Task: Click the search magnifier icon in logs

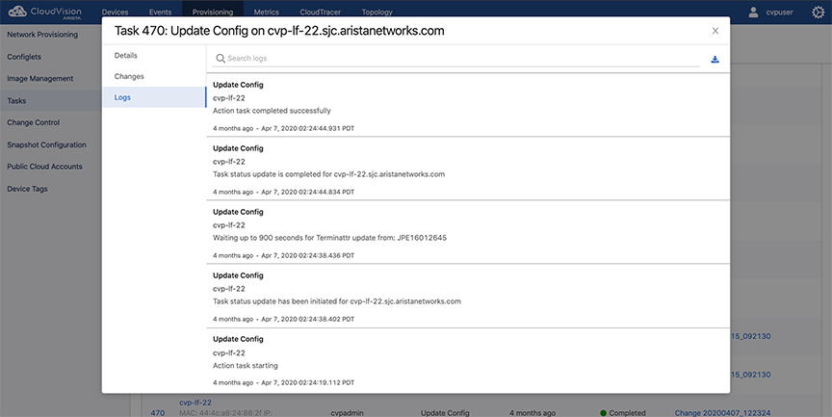Action: click(221, 59)
